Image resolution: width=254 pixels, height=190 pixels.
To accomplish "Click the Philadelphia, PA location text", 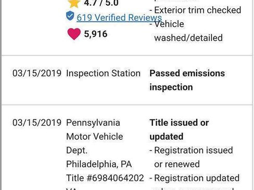I will click(x=99, y=164).
